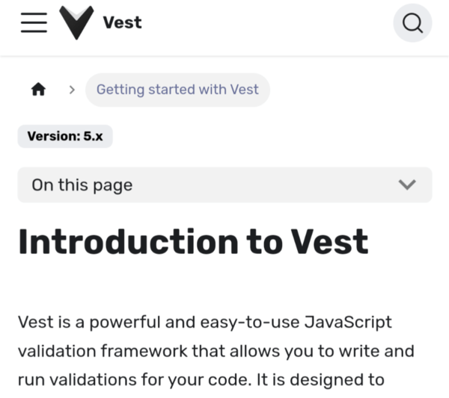Expand the On this page dropdown
This screenshot has height=398, width=449.
pyautogui.click(x=224, y=184)
